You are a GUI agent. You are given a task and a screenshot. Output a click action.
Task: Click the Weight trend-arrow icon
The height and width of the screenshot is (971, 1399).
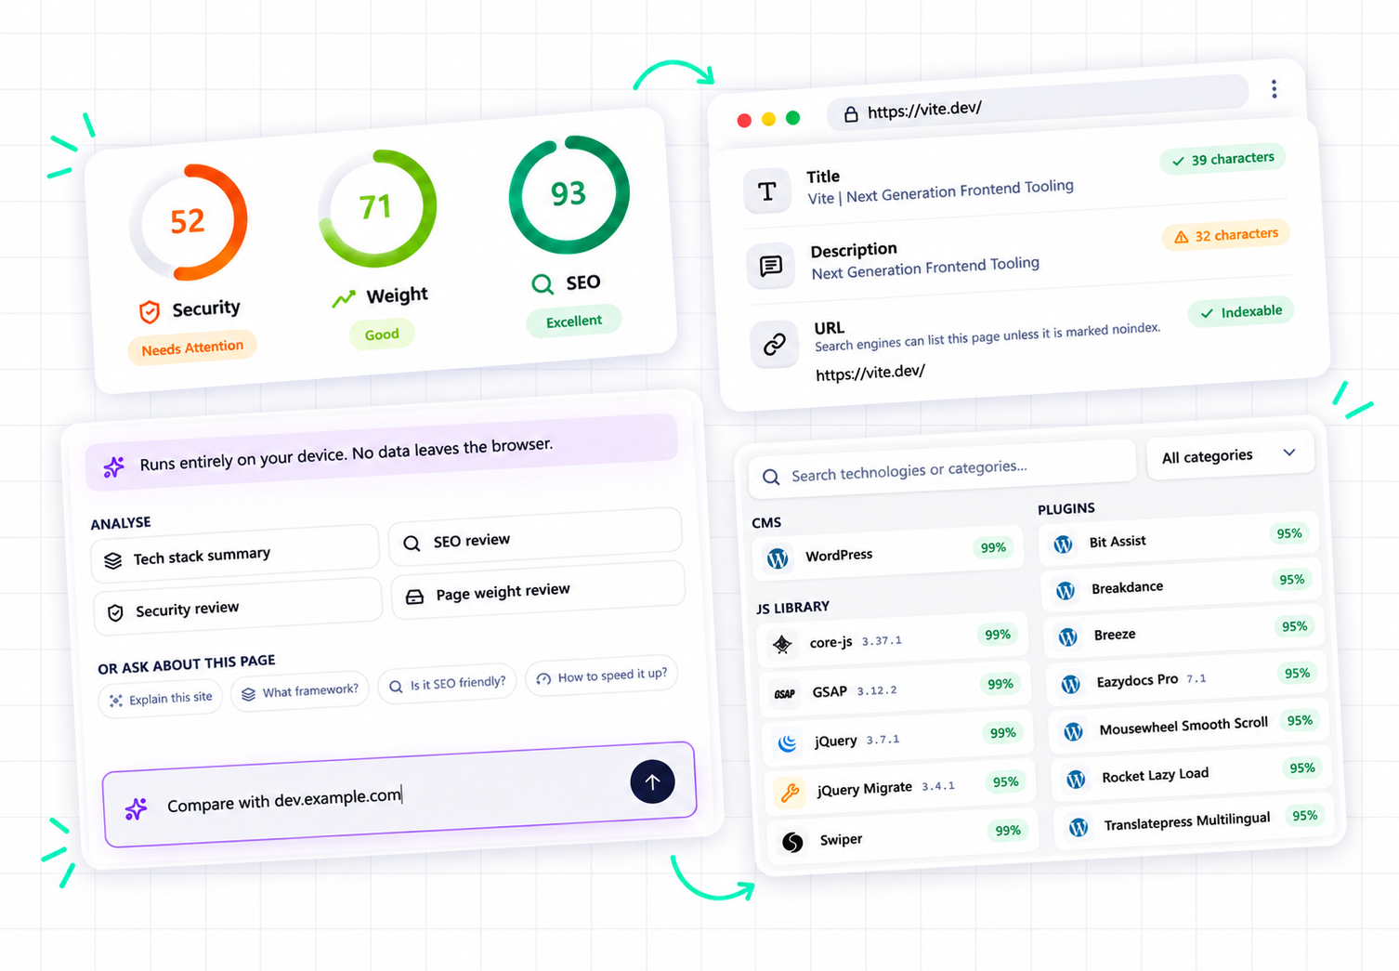click(344, 298)
